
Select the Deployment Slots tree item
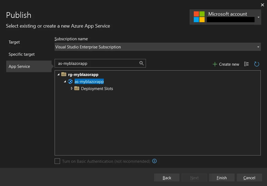97,89
